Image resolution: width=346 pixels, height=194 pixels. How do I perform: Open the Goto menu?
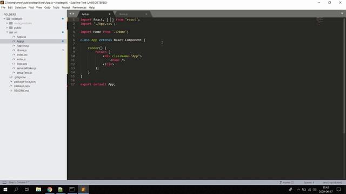point(48,8)
